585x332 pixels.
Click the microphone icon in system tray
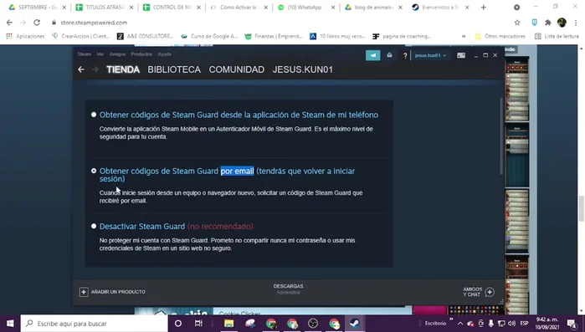point(491,323)
